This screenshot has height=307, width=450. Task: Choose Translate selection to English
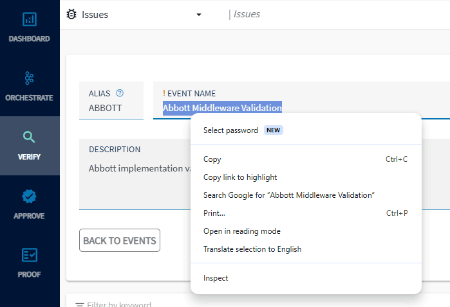click(x=306, y=249)
